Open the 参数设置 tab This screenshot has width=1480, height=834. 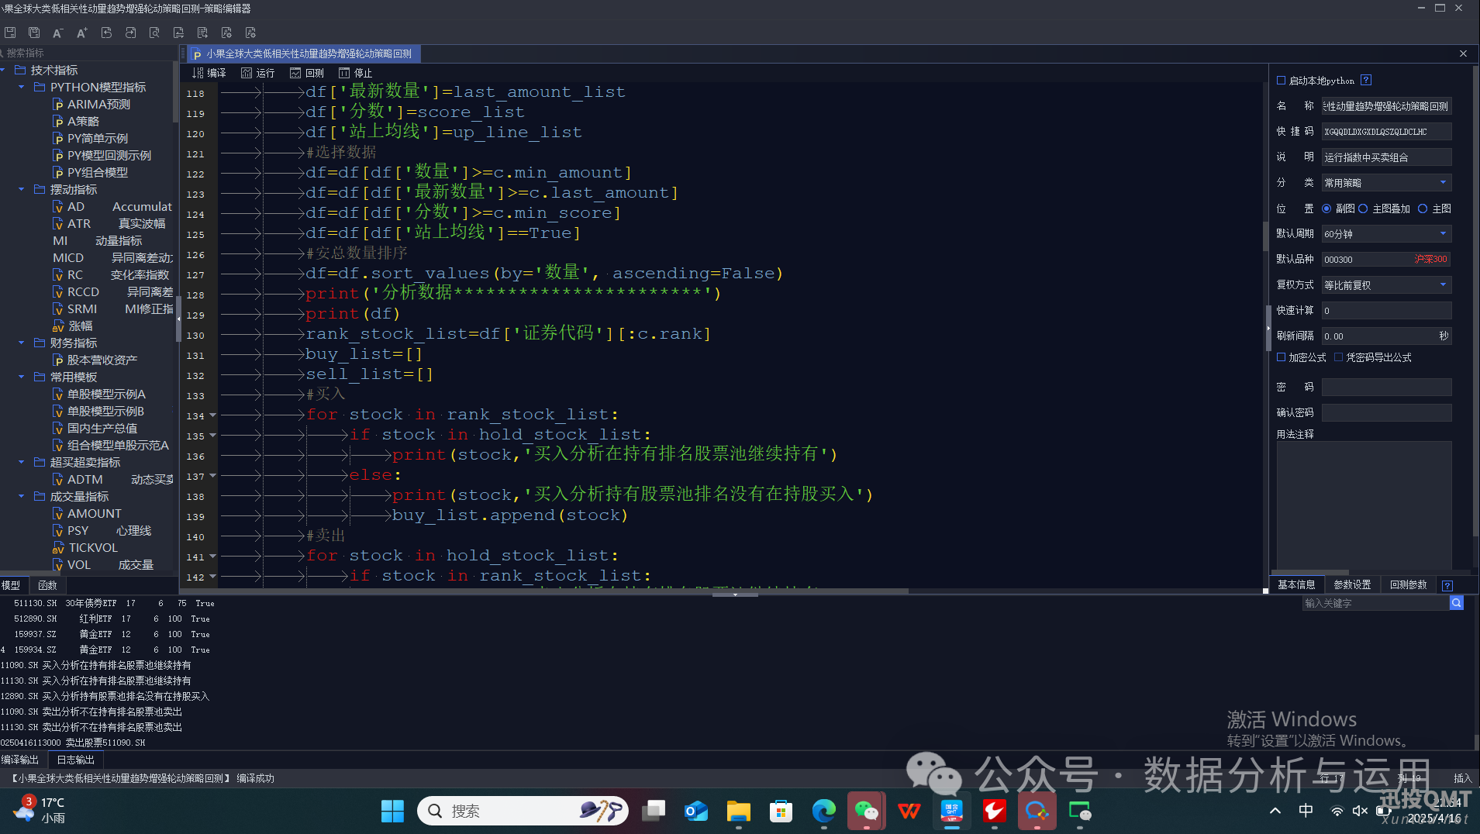tap(1352, 585)
